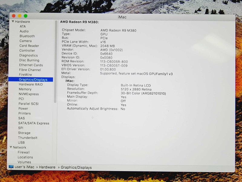Image resolution: width=242 pixels, height=182 pixels.
Task: Click EFI Driver Version 01.00.800
Action: click(108, 69)
